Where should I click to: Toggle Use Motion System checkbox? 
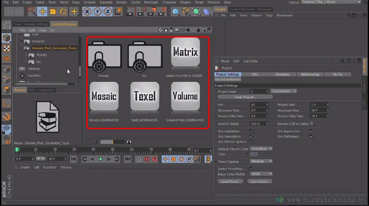point(251,141)
